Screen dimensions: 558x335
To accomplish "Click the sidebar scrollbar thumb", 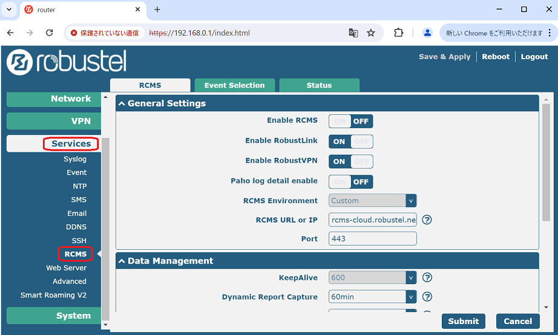I will tap(105, 229).
